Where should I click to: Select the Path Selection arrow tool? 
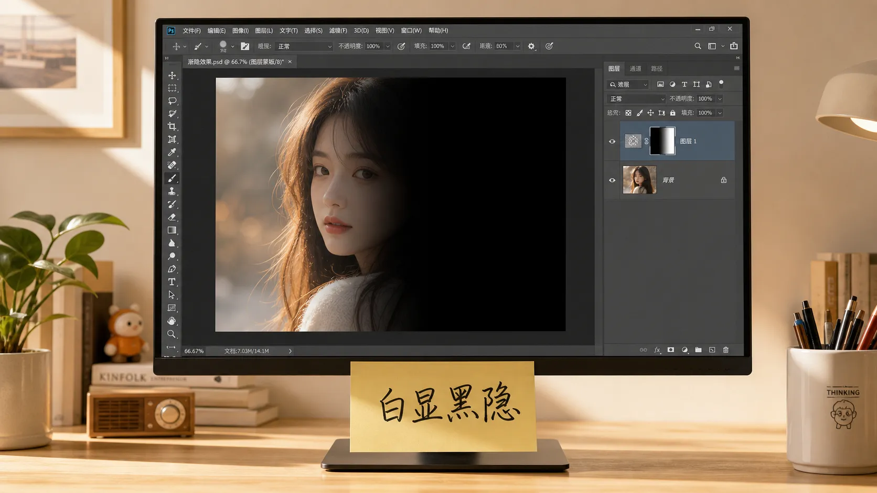click(172, 295)
